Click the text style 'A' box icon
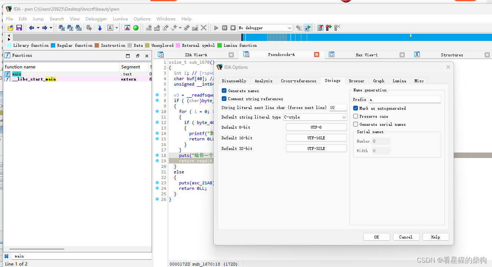 110,28
